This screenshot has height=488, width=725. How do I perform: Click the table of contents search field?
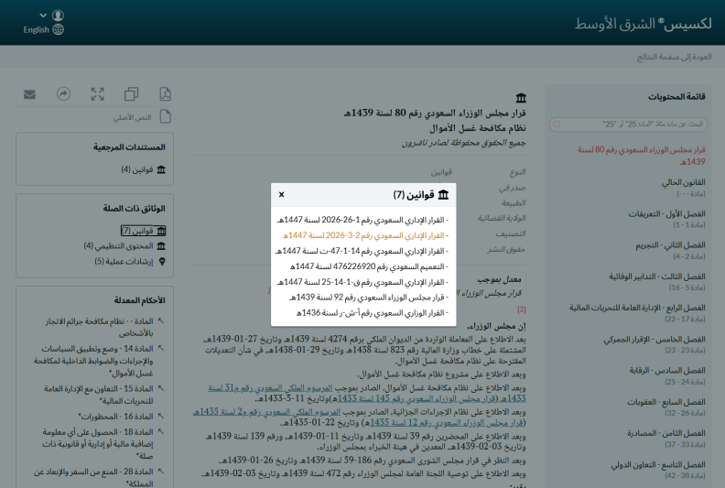[x=628, y=125]
